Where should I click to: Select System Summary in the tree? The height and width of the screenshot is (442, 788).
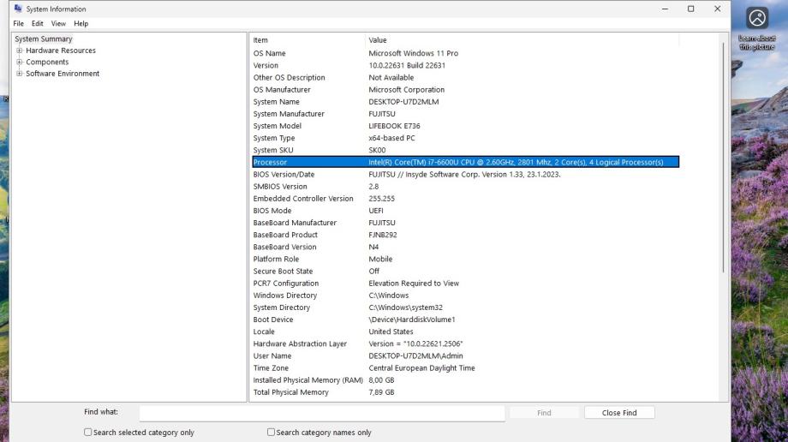(x=44, y=39)
